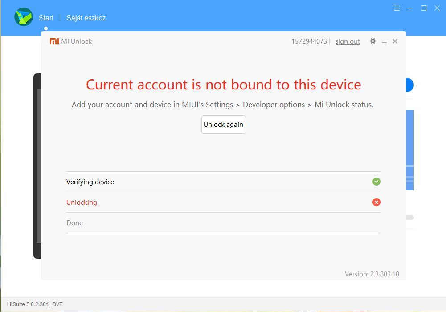446x312 pixels.
Task: Click the HiSuite logo icon
Action: point(24,17)
